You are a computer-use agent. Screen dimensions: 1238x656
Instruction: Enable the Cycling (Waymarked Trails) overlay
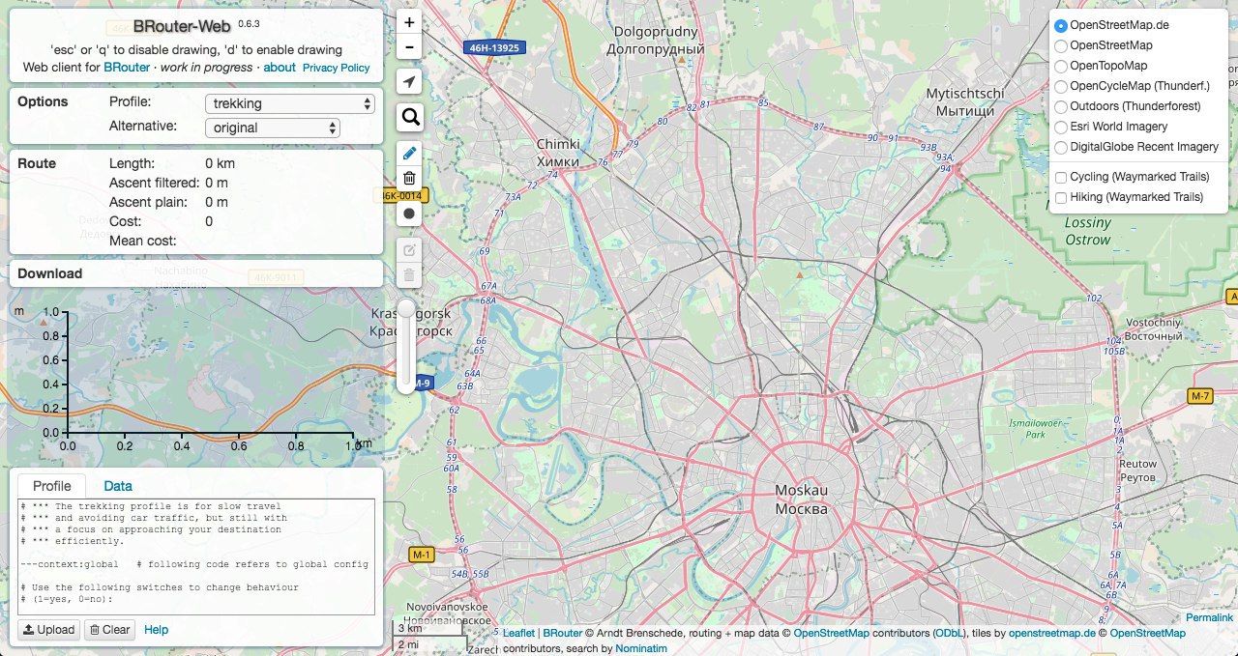tap(1061, 177)
